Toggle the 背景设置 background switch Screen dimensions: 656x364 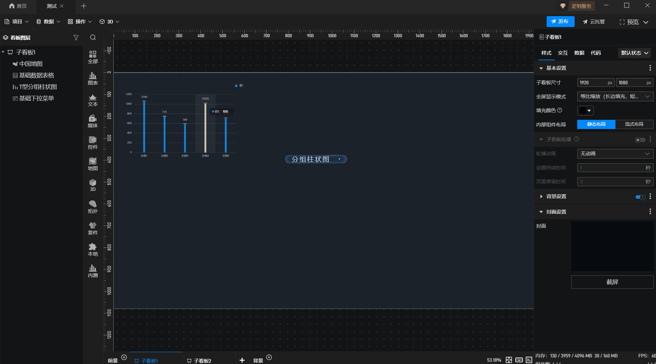click(640, 197)
